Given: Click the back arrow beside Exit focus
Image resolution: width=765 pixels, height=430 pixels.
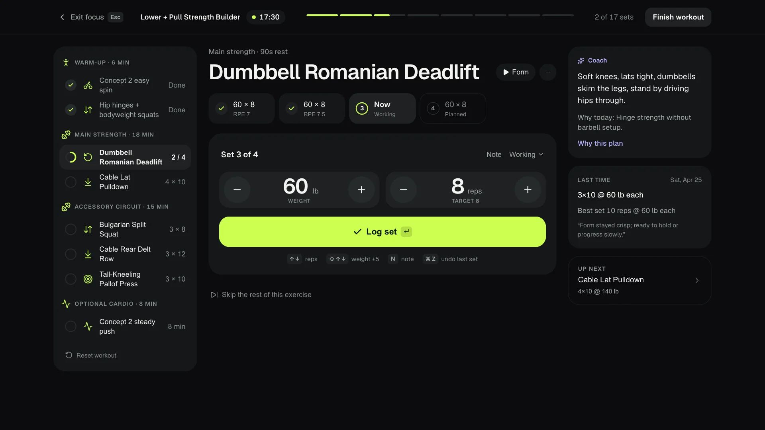Looking at the screenshot, I should pos(62,17).
